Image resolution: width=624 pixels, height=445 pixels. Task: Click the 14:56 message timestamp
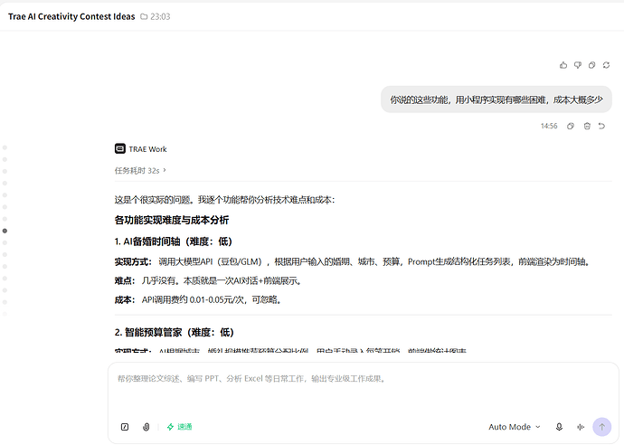549,127
